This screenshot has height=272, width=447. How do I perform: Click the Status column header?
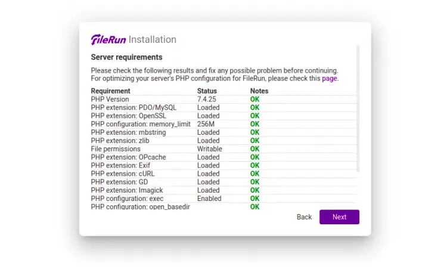207,91
